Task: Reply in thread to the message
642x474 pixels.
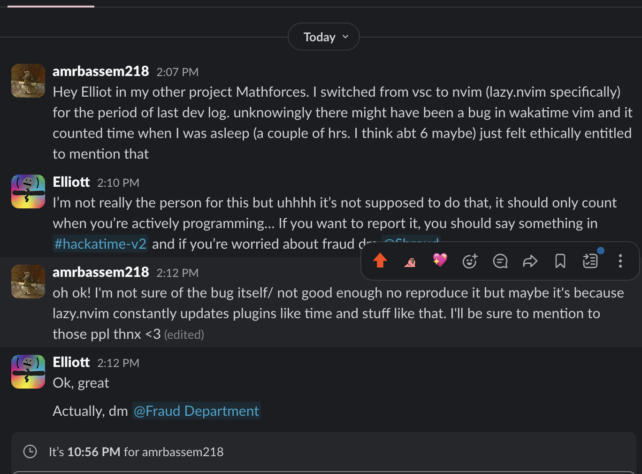Action: [500, 261]
